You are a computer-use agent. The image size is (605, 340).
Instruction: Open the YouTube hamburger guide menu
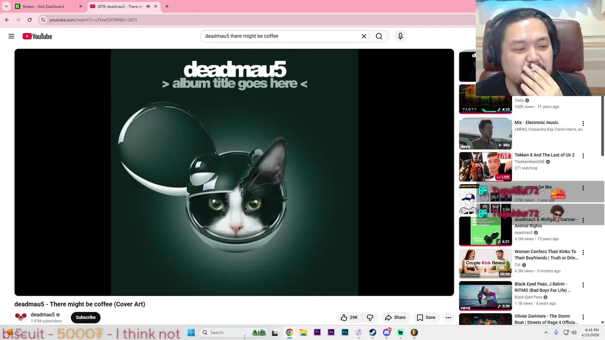pos(11,36)
